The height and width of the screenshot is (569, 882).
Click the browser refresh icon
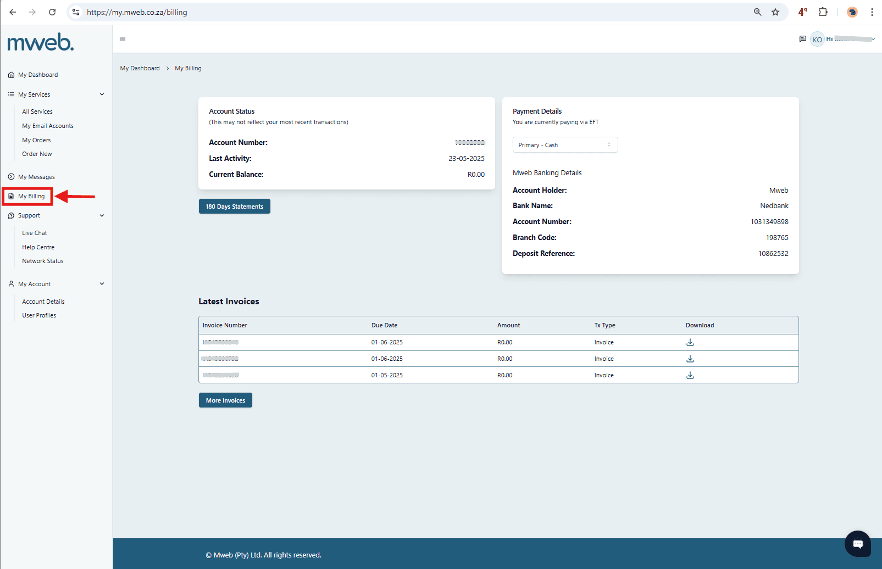tap(52, 12)
